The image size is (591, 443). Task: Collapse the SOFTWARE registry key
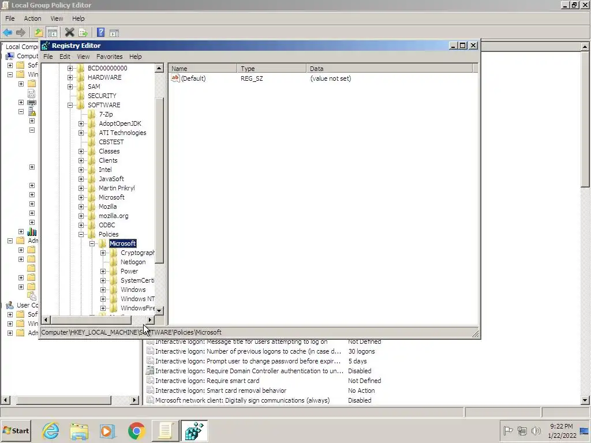(70, 105)
